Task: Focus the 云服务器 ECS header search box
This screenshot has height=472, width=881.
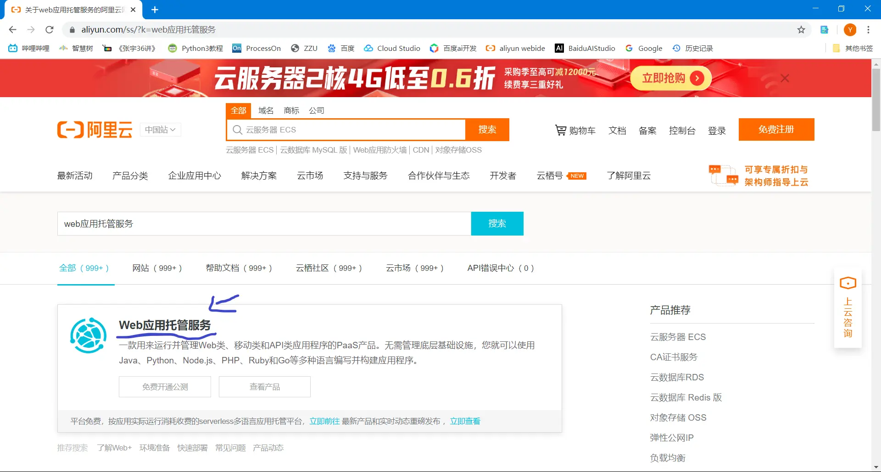Action: (x=346, y=130)
